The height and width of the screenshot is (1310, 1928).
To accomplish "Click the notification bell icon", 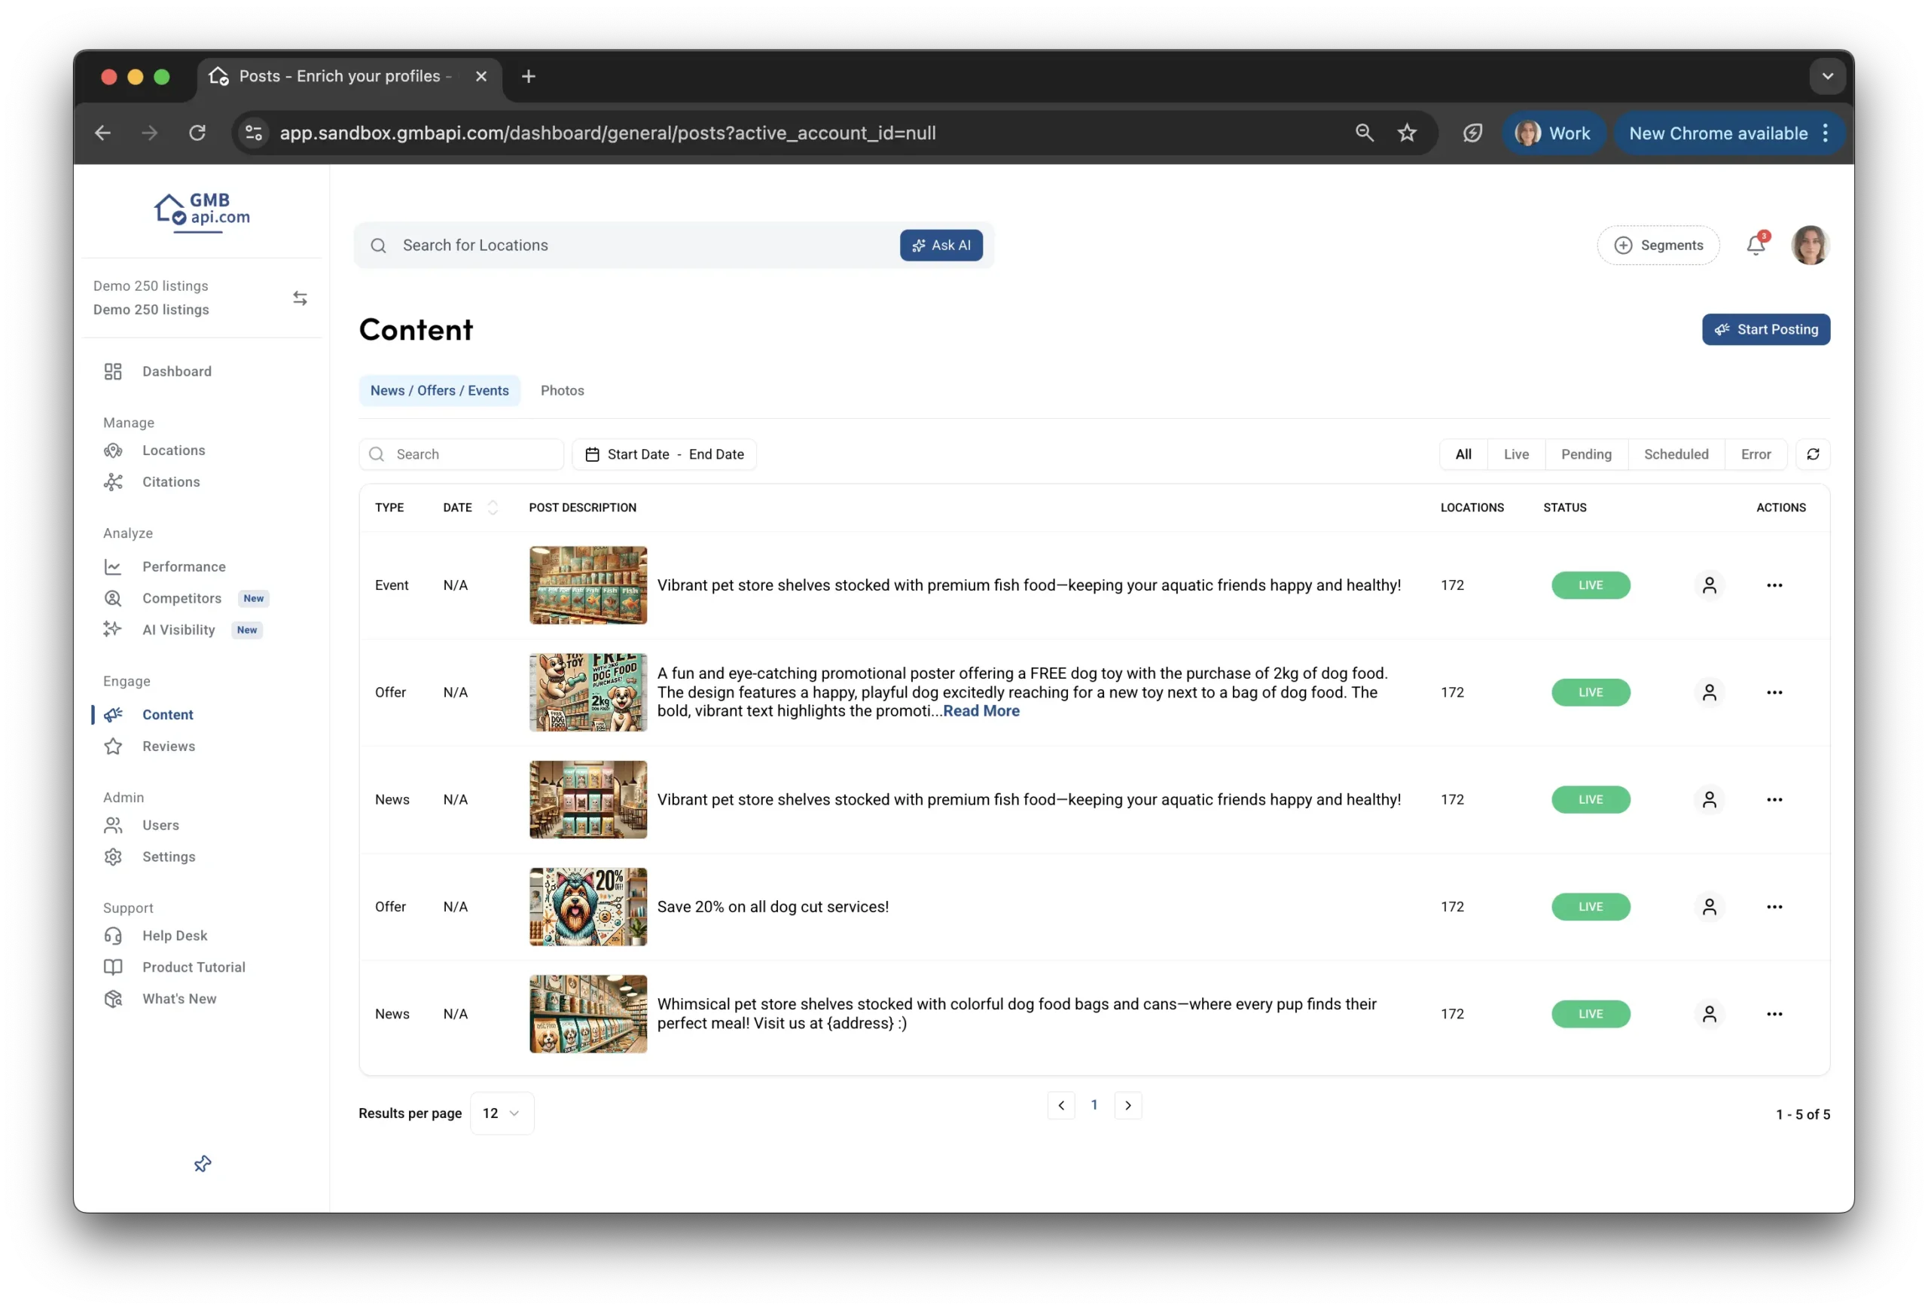I will point(1755,246).
